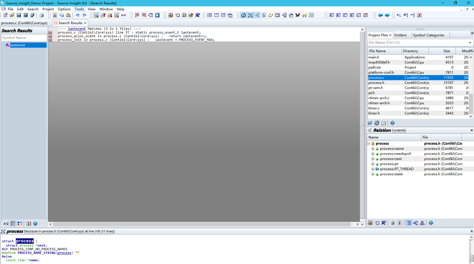
Task: Open the File menu
Action: 10,9
